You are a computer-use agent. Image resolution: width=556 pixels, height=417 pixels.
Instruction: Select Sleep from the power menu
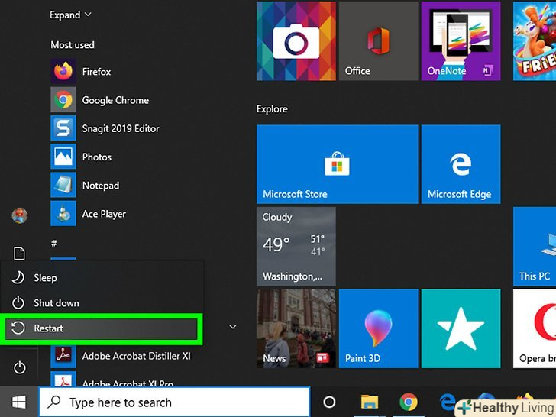click(x=46, y=278)
